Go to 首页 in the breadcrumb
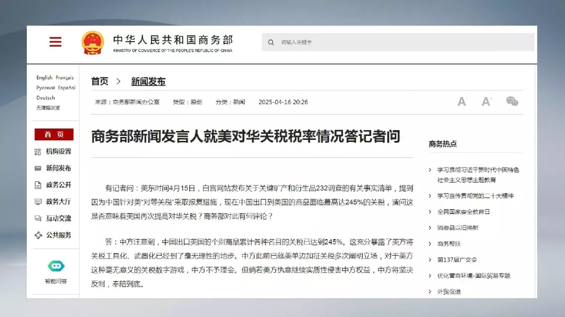Screen dimensions: 565x317 (x=100, y=81)
